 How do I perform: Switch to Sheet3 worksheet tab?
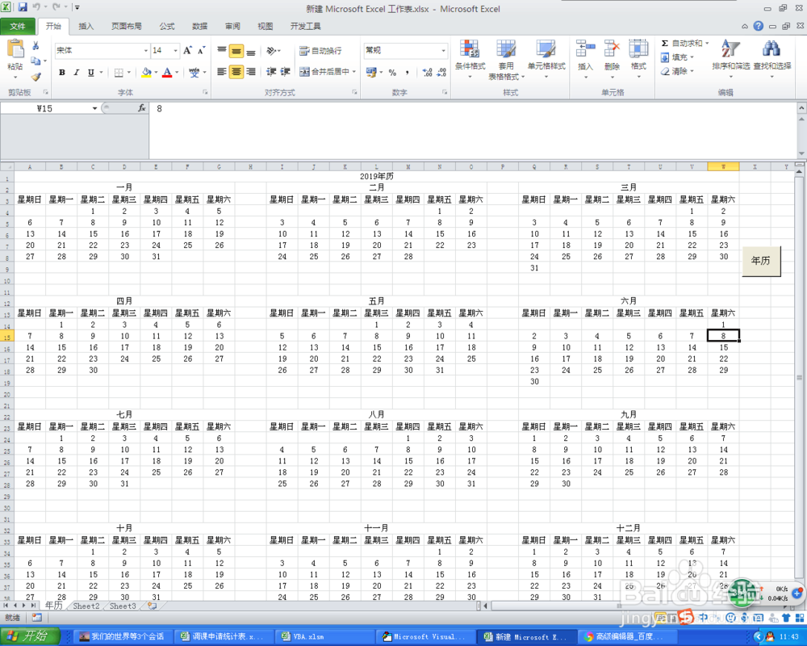(x=123, y=606)
